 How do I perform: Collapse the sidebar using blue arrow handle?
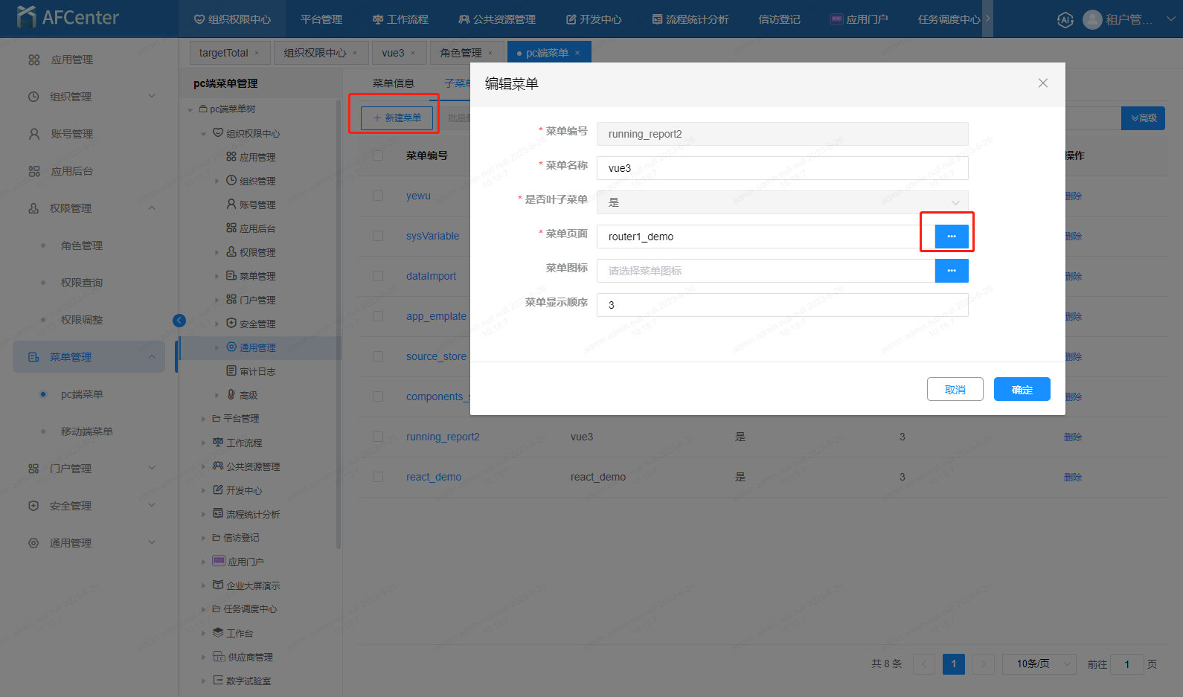(179, 321)
